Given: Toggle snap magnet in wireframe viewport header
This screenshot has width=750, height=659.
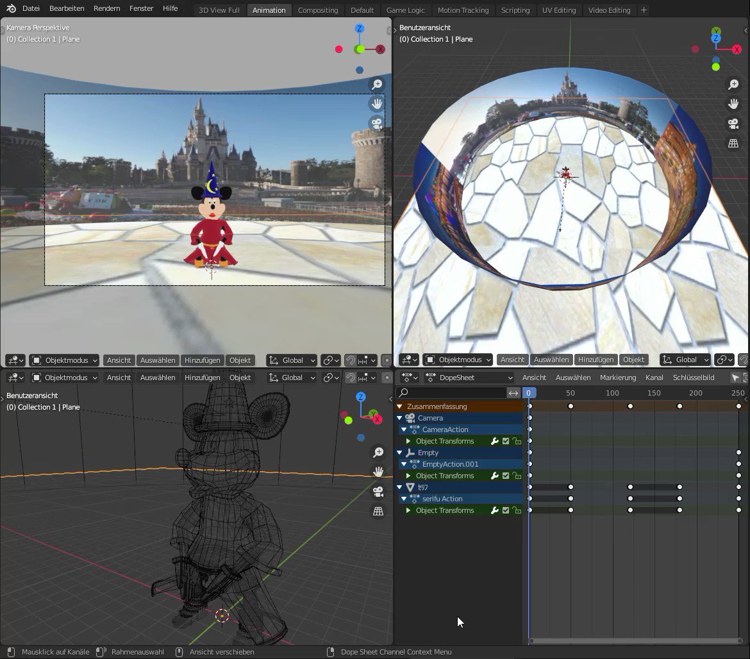Looking at the screenshot, I should click(351, 378).
